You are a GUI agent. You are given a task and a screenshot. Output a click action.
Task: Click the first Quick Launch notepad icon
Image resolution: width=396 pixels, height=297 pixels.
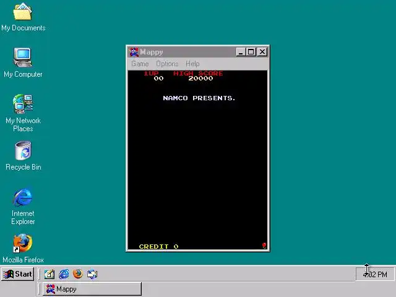[x=49, y=274]
